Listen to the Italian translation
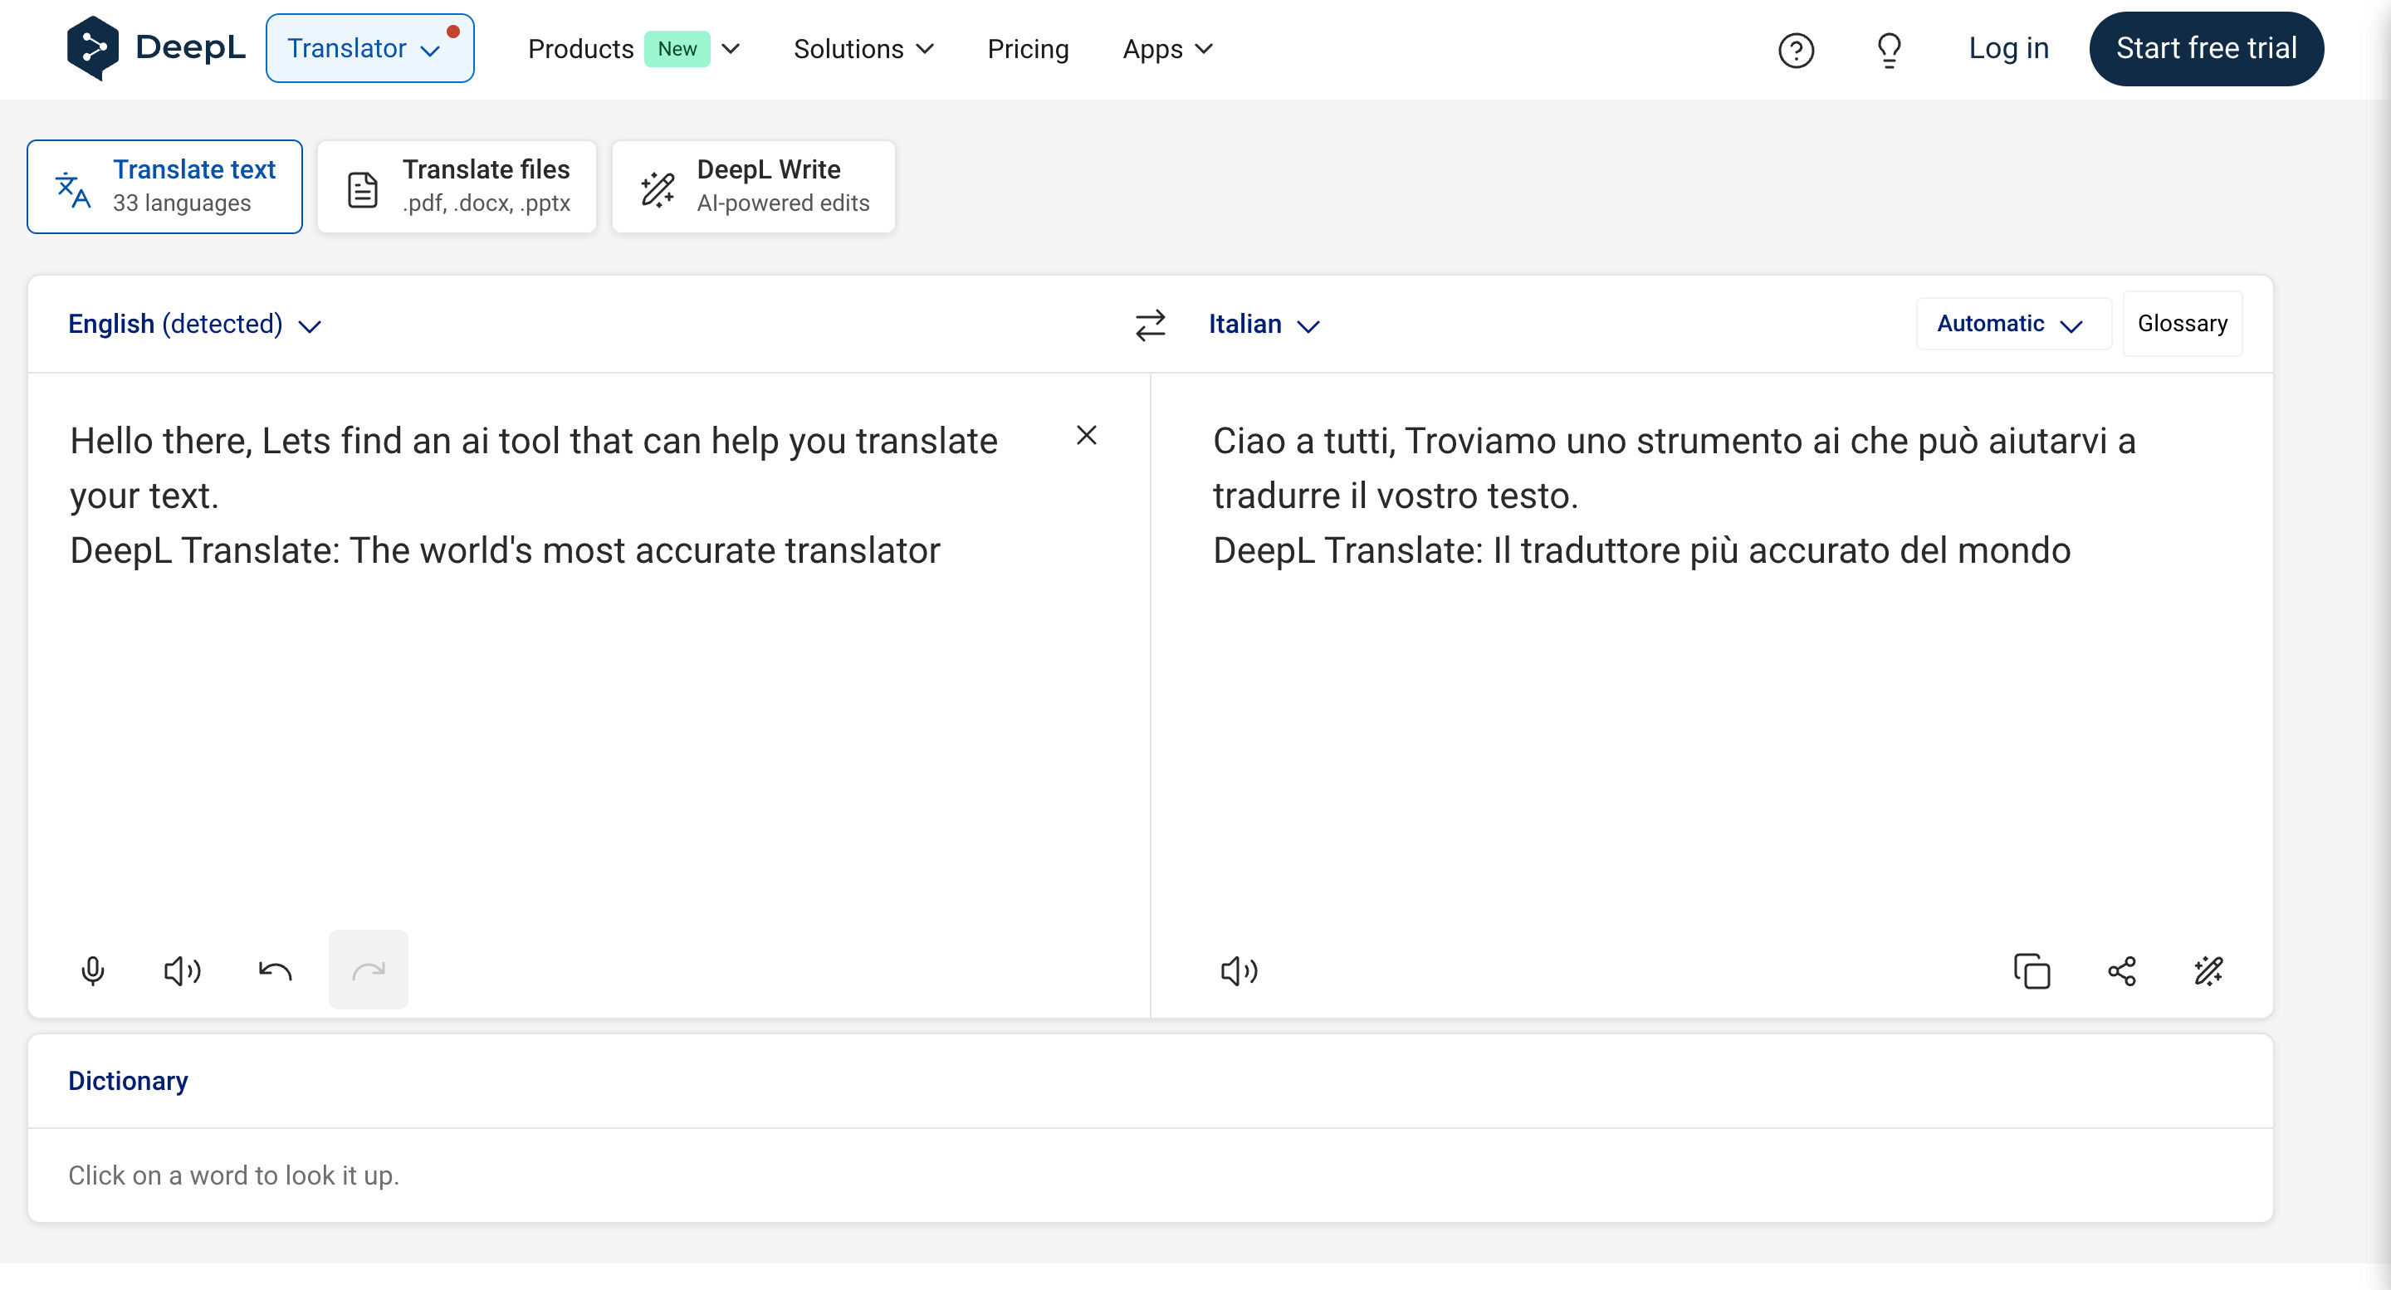The image size is (2391, 1290). pyautogui.click(x=1240, y=970)
